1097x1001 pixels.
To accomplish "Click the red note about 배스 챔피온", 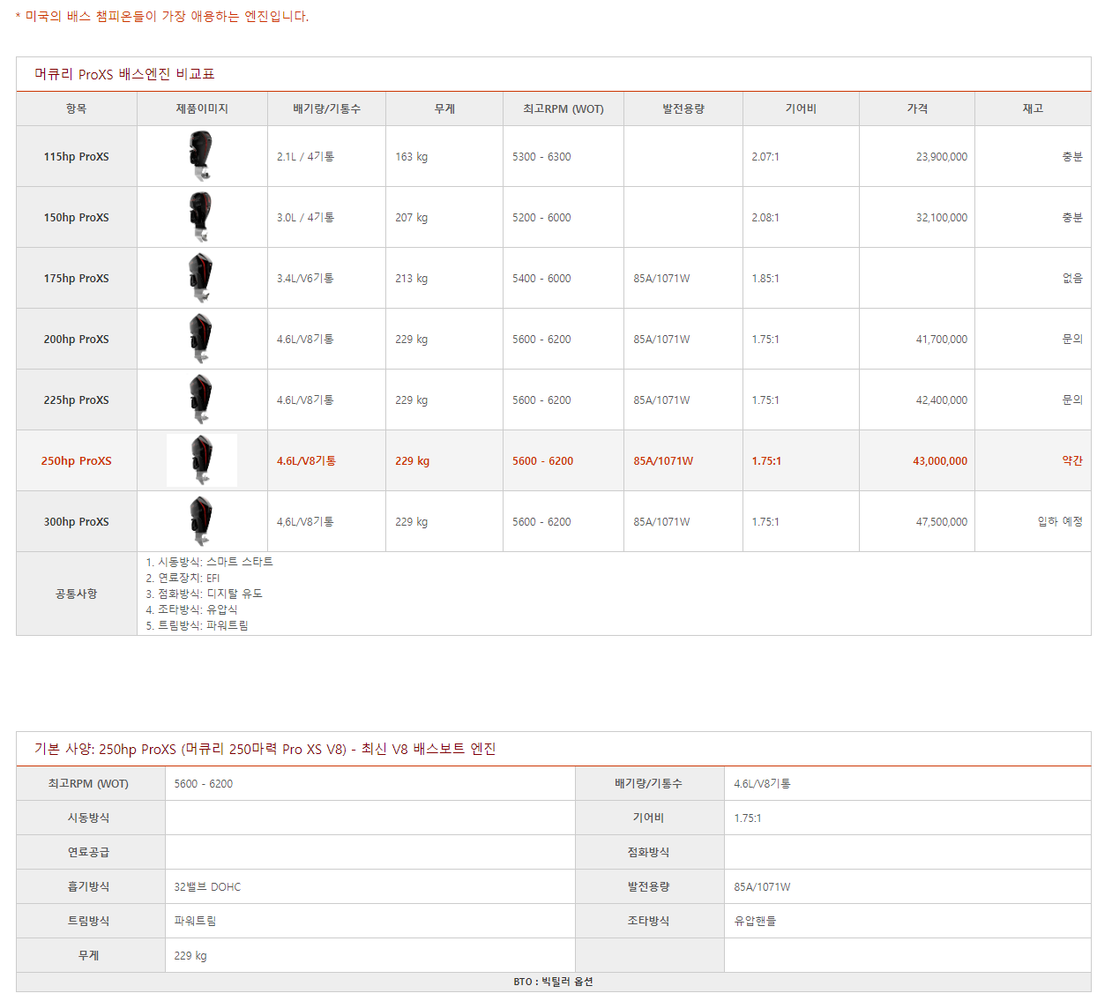I will pyautogui.click(x=162, y=16).
